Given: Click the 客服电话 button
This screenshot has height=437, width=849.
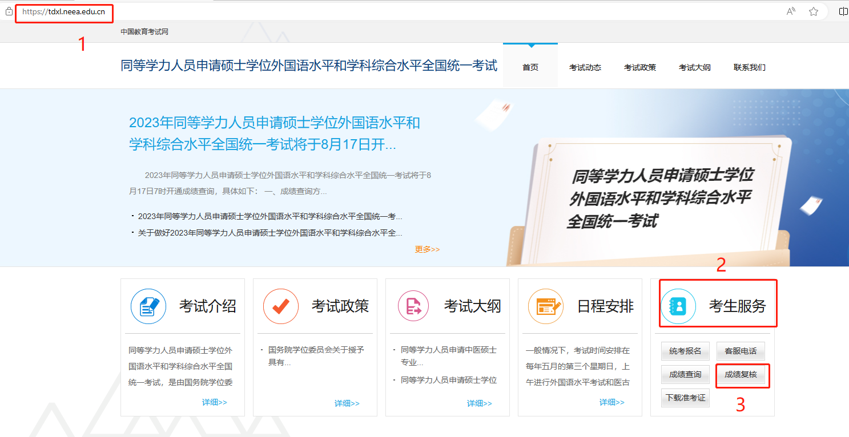Looking at the screenshot, I should coord(741,351).
